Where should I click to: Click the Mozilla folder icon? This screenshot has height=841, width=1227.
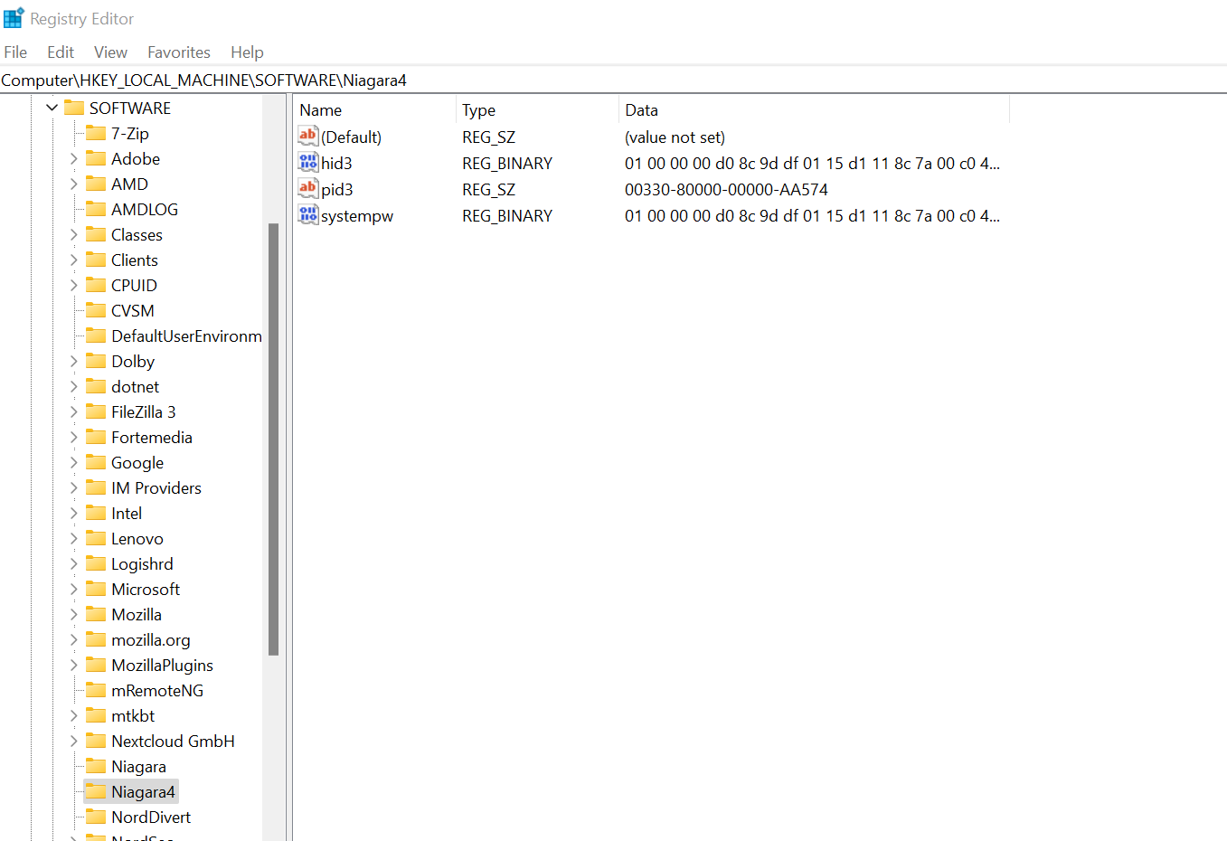tap(96, 614)
